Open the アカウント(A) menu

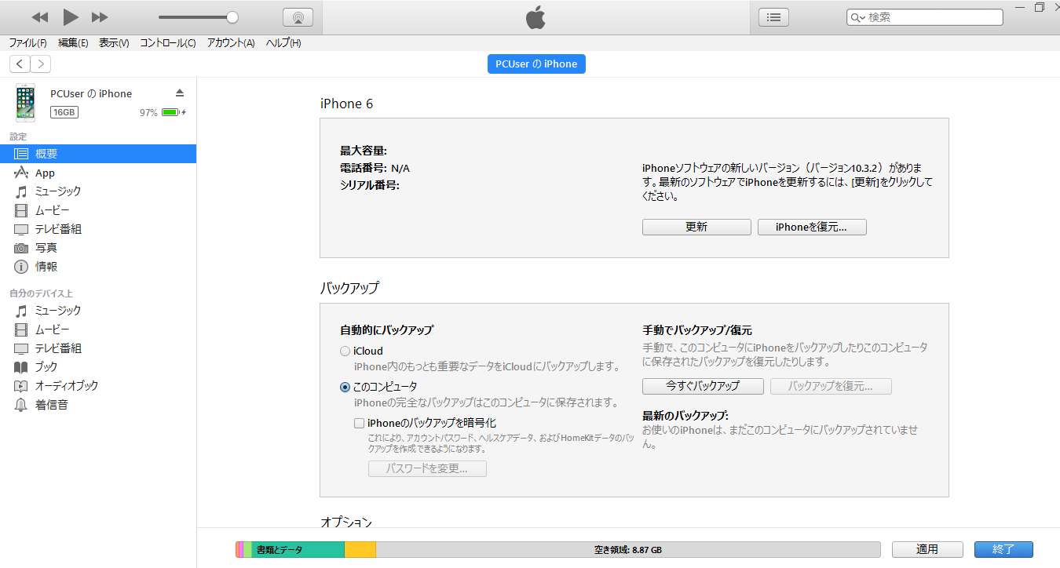coord(231,43)
